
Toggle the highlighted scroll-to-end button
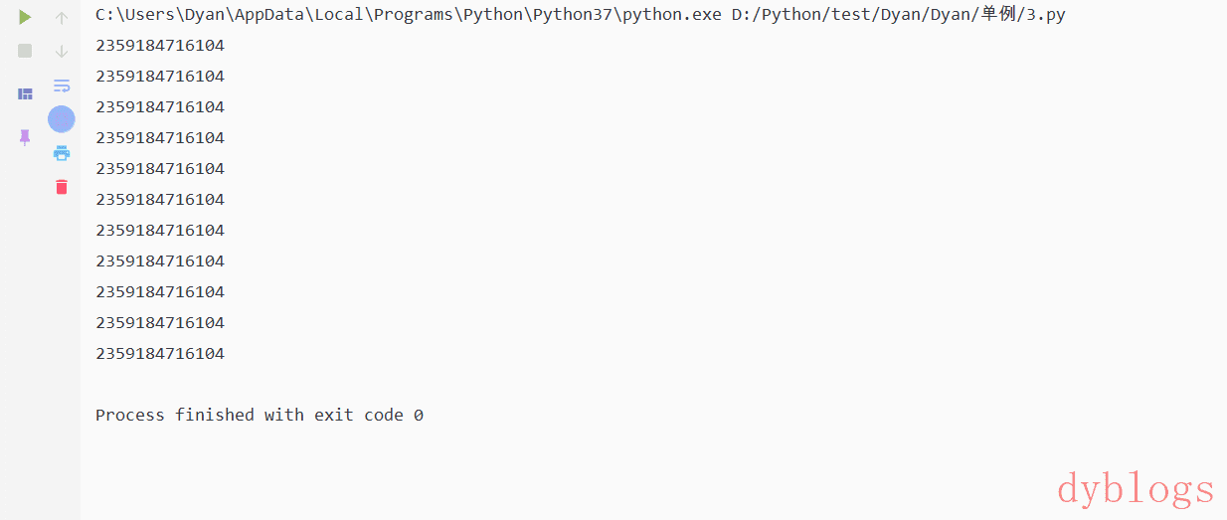(62, 119)
